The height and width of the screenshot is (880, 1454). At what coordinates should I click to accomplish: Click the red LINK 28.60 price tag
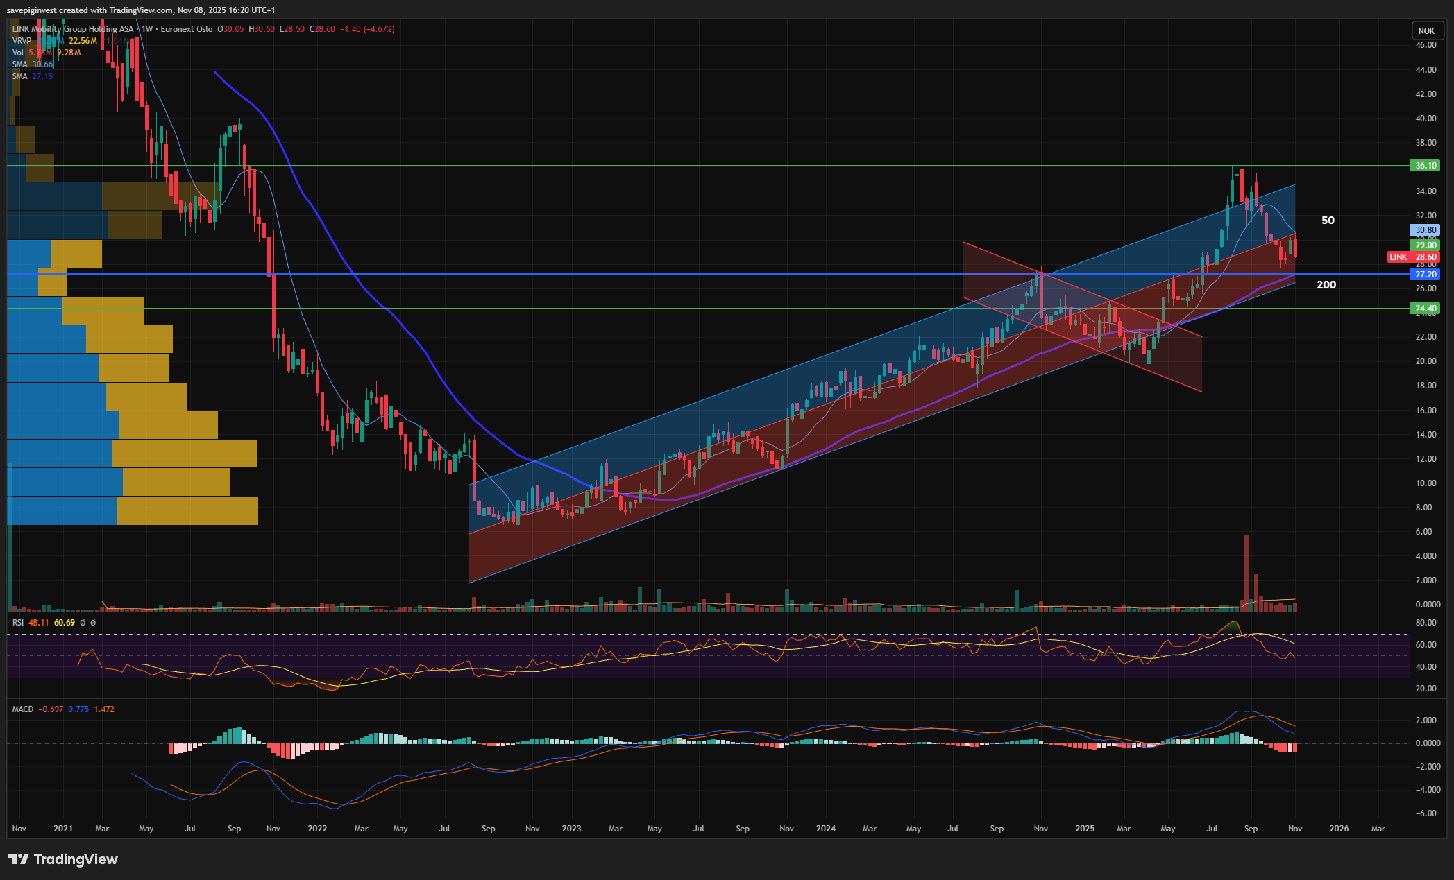pos(1413,257)
